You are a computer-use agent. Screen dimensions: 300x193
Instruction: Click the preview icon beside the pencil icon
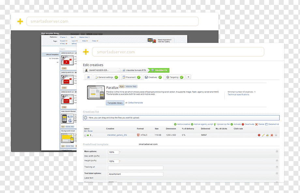pos(267,135)
